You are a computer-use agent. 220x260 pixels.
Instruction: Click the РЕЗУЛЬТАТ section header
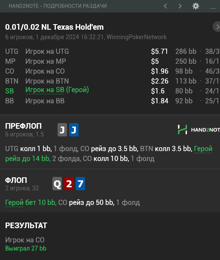coord(26,226)
